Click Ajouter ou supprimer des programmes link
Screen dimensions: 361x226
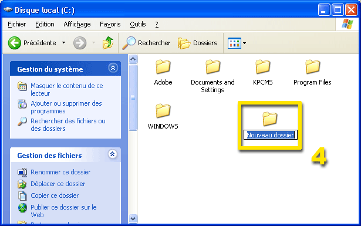point(66,107)
